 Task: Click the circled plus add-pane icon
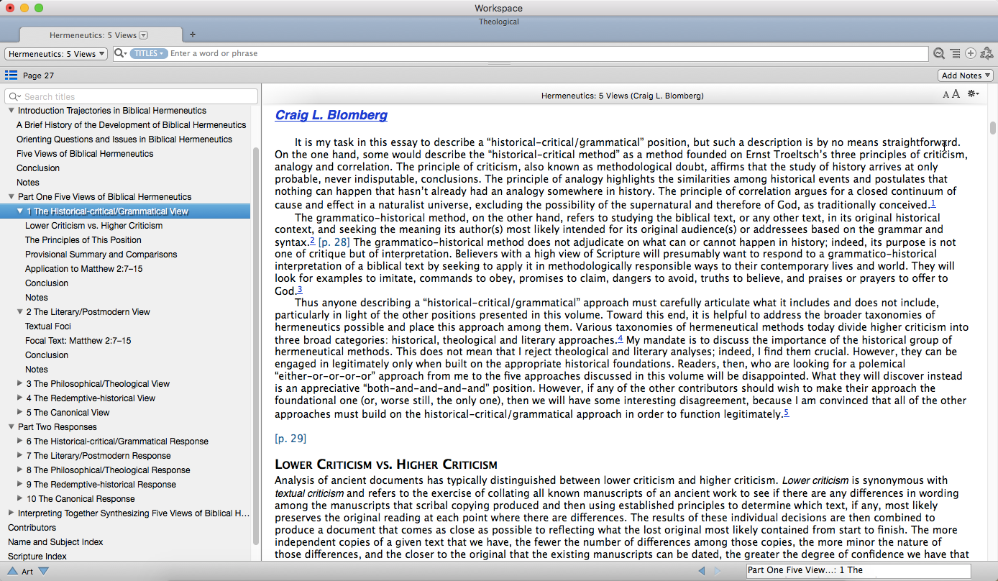point(971,53)
